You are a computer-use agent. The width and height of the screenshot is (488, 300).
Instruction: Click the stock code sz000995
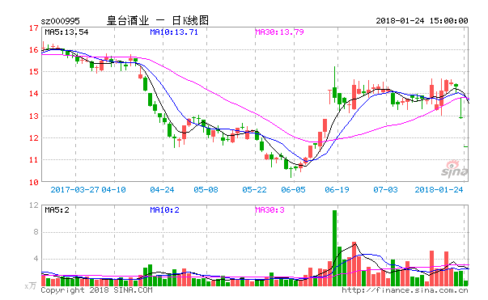pyautogui.click(x=61, y=21)
